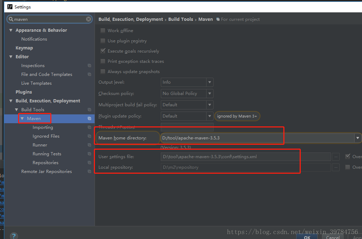Collapse Appearance & Behavior section

click(x=11, y=30)
